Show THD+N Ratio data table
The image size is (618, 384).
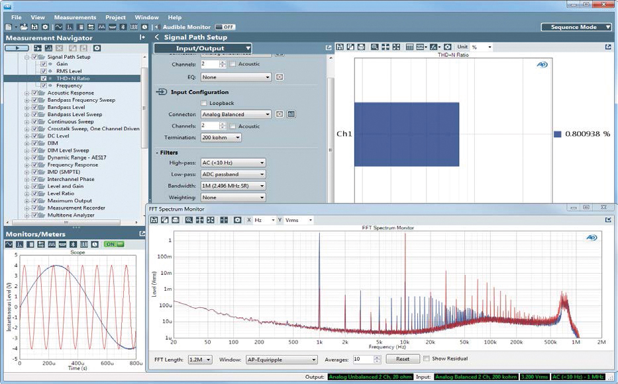409,47
